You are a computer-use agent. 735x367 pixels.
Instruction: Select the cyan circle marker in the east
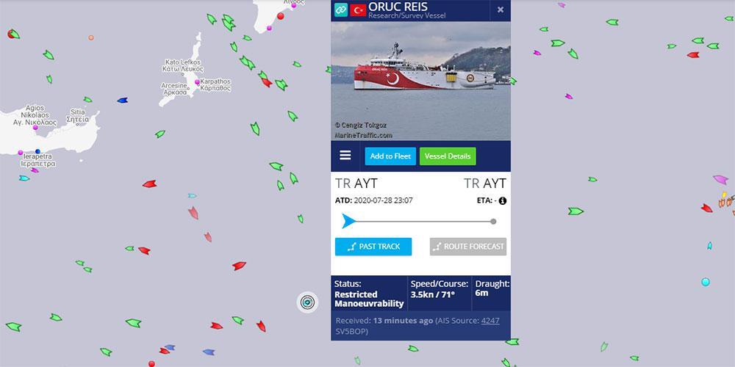706,282
